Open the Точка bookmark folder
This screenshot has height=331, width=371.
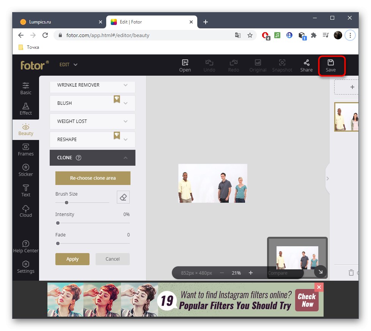pos(29,47)
